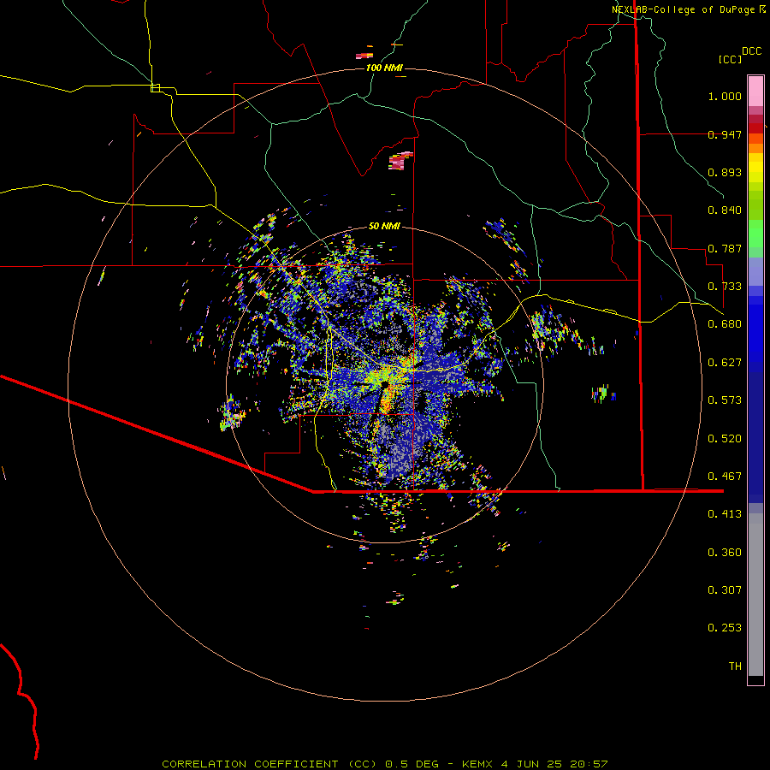Click the 0.520 color scale value
This screenshot has height=770, width=770.
(725, 439)
